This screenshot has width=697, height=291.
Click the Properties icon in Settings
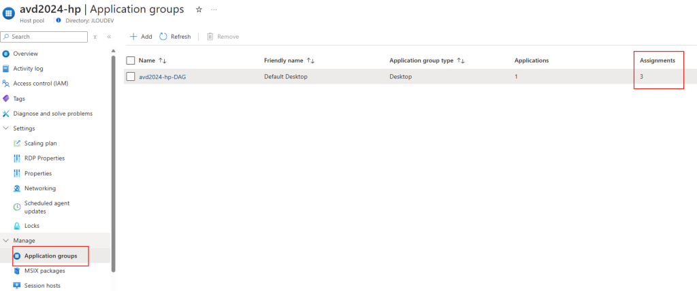pyautogui.click(x=17, y=173)
